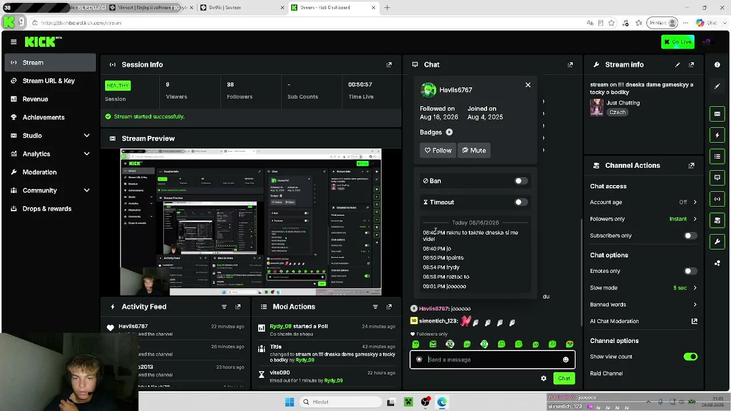731x411 pixels.
Task: Pop out the Mod Actions panel
Action: coord(389,307)
